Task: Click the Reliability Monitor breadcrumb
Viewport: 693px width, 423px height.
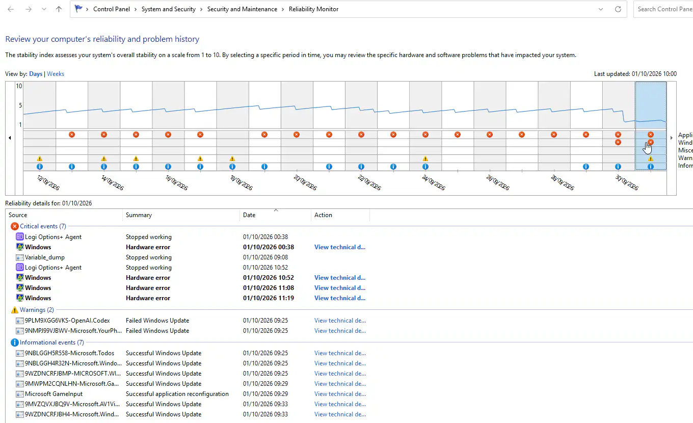Action: 313,9
